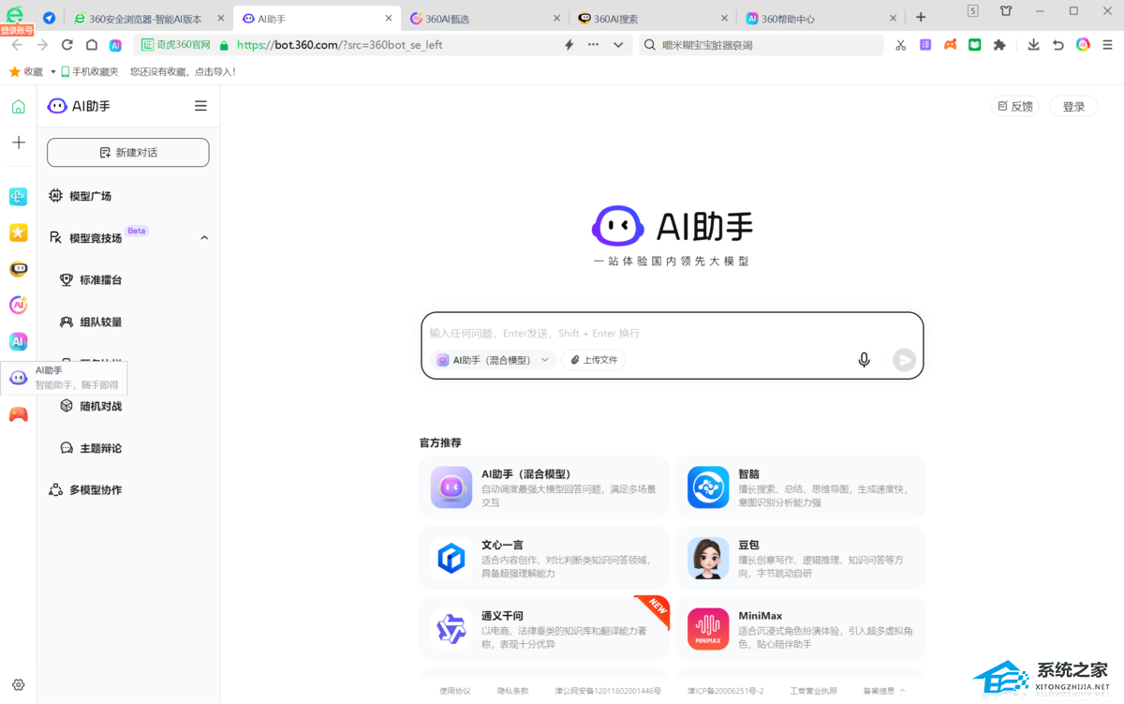Choose the AI助手（混合模型）recommendation card
1124x704 pixels.
[x=544, y=487]
